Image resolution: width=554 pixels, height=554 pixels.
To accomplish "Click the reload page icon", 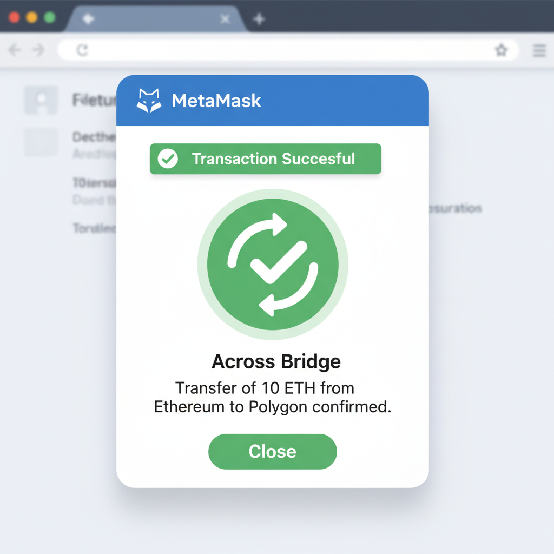I will [x=82, y=50].
